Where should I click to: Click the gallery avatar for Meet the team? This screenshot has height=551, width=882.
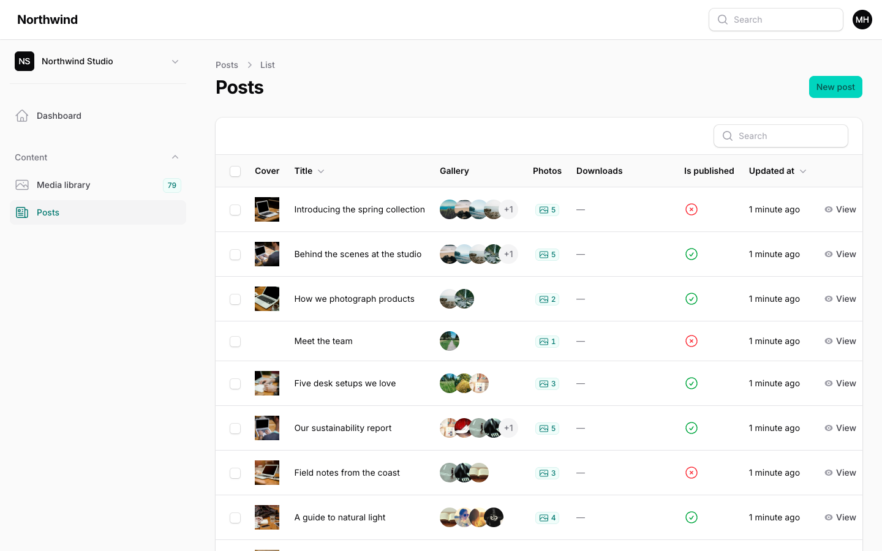(450, 341)
